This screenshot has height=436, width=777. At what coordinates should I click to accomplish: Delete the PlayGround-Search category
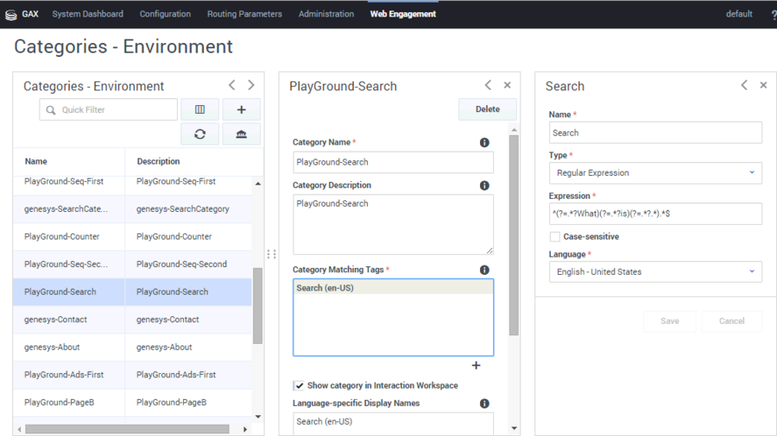click(487, 109)
